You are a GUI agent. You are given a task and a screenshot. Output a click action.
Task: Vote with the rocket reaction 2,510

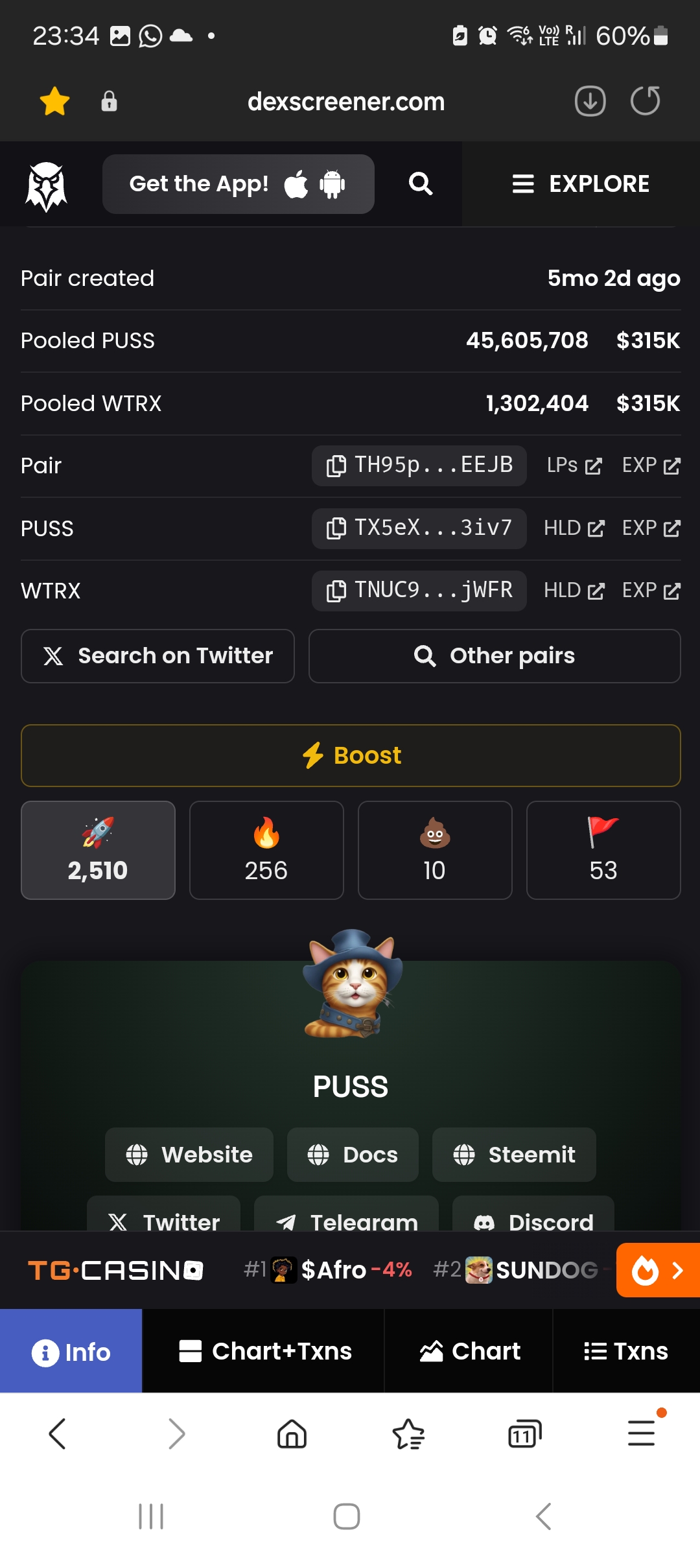tap(98, 850)
